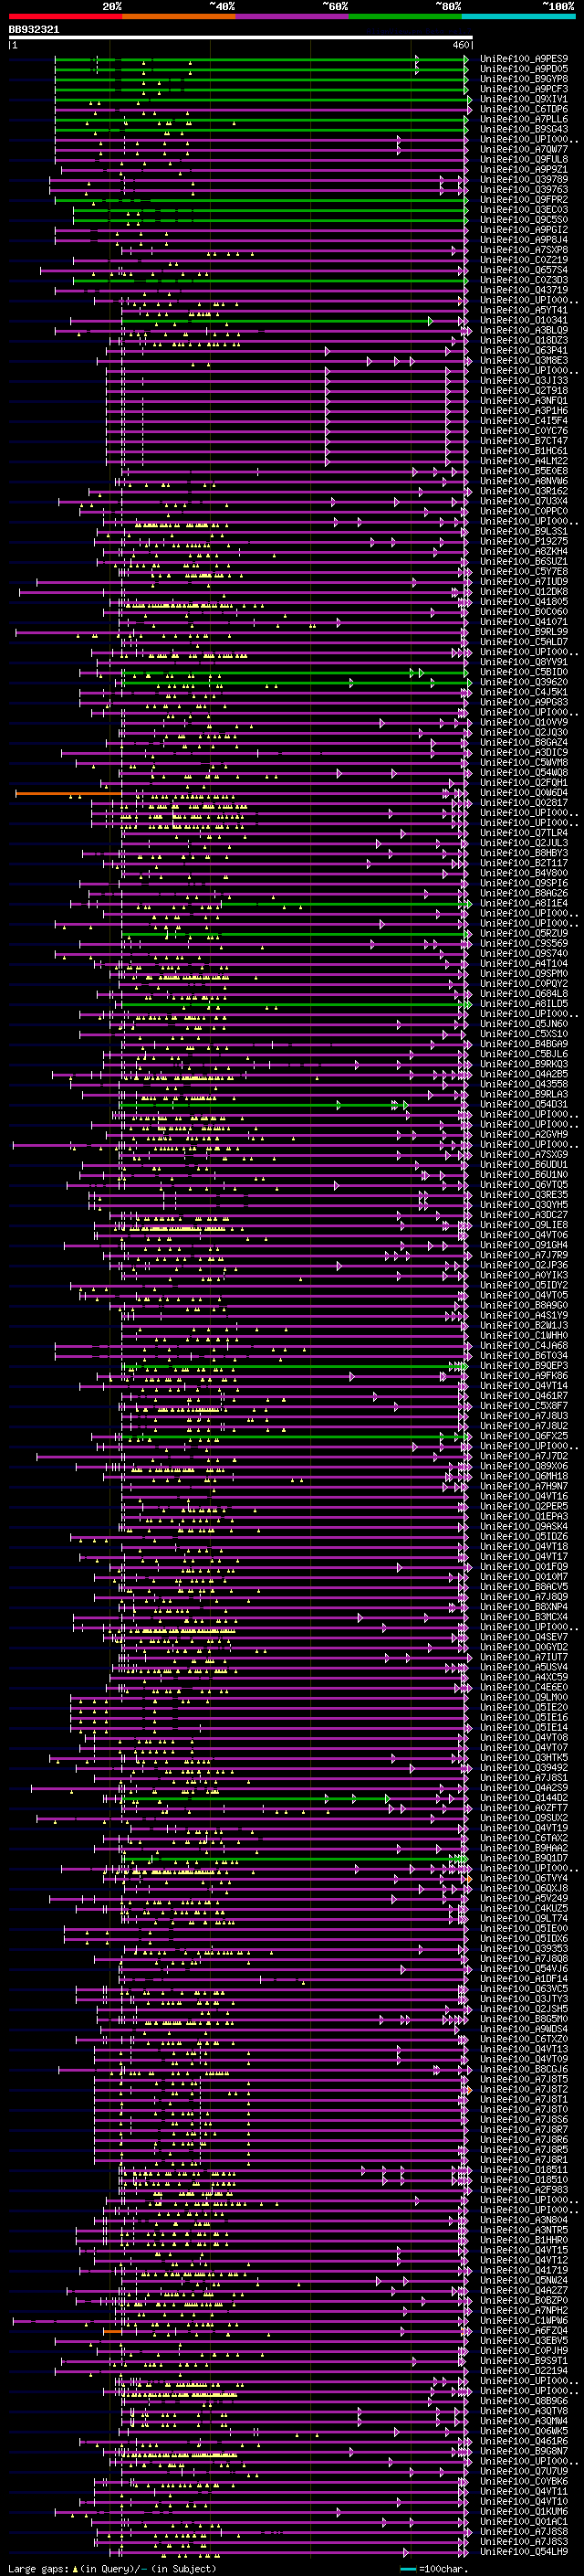Click the green ~80% identity legend segment
This screenshot has height=2576, width=584.
405,16
